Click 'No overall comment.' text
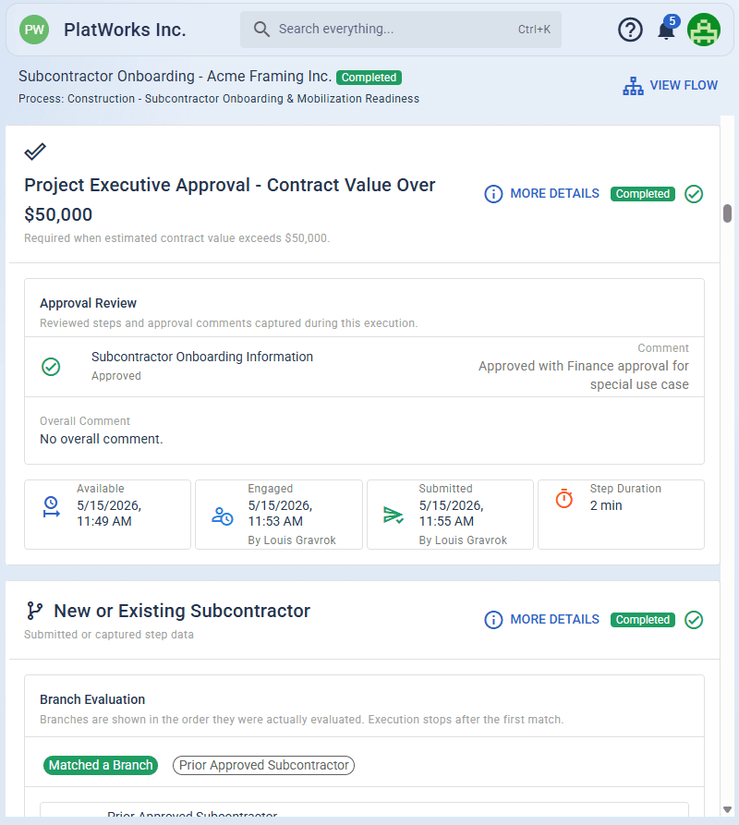The image size is (739, 825). [101, 439]
